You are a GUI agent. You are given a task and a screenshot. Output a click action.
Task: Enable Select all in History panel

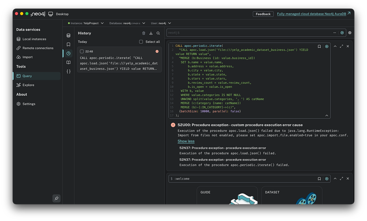141,42
